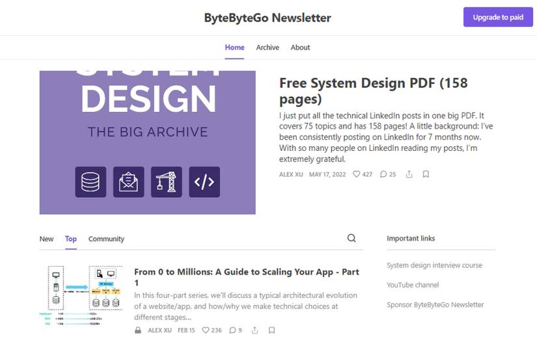This screenshot has width=537, height=337.
Task: Click the search magnifier icon
Action: pyautogui.click(x=351, y=238)
